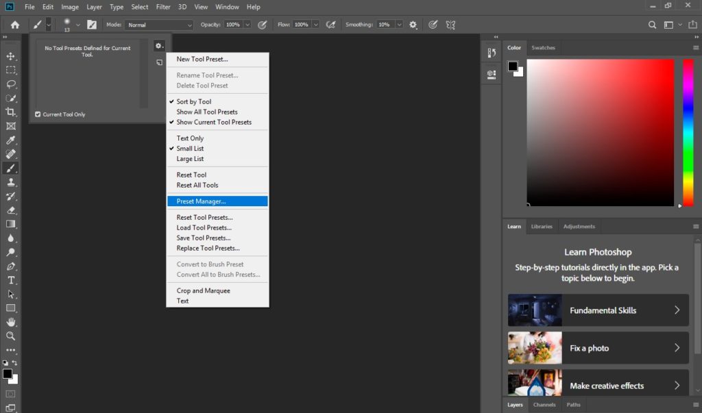The height and width of the screenshot is (413, 702).
Task: Select the Zoom tool
Action: (x=11, y=336)
